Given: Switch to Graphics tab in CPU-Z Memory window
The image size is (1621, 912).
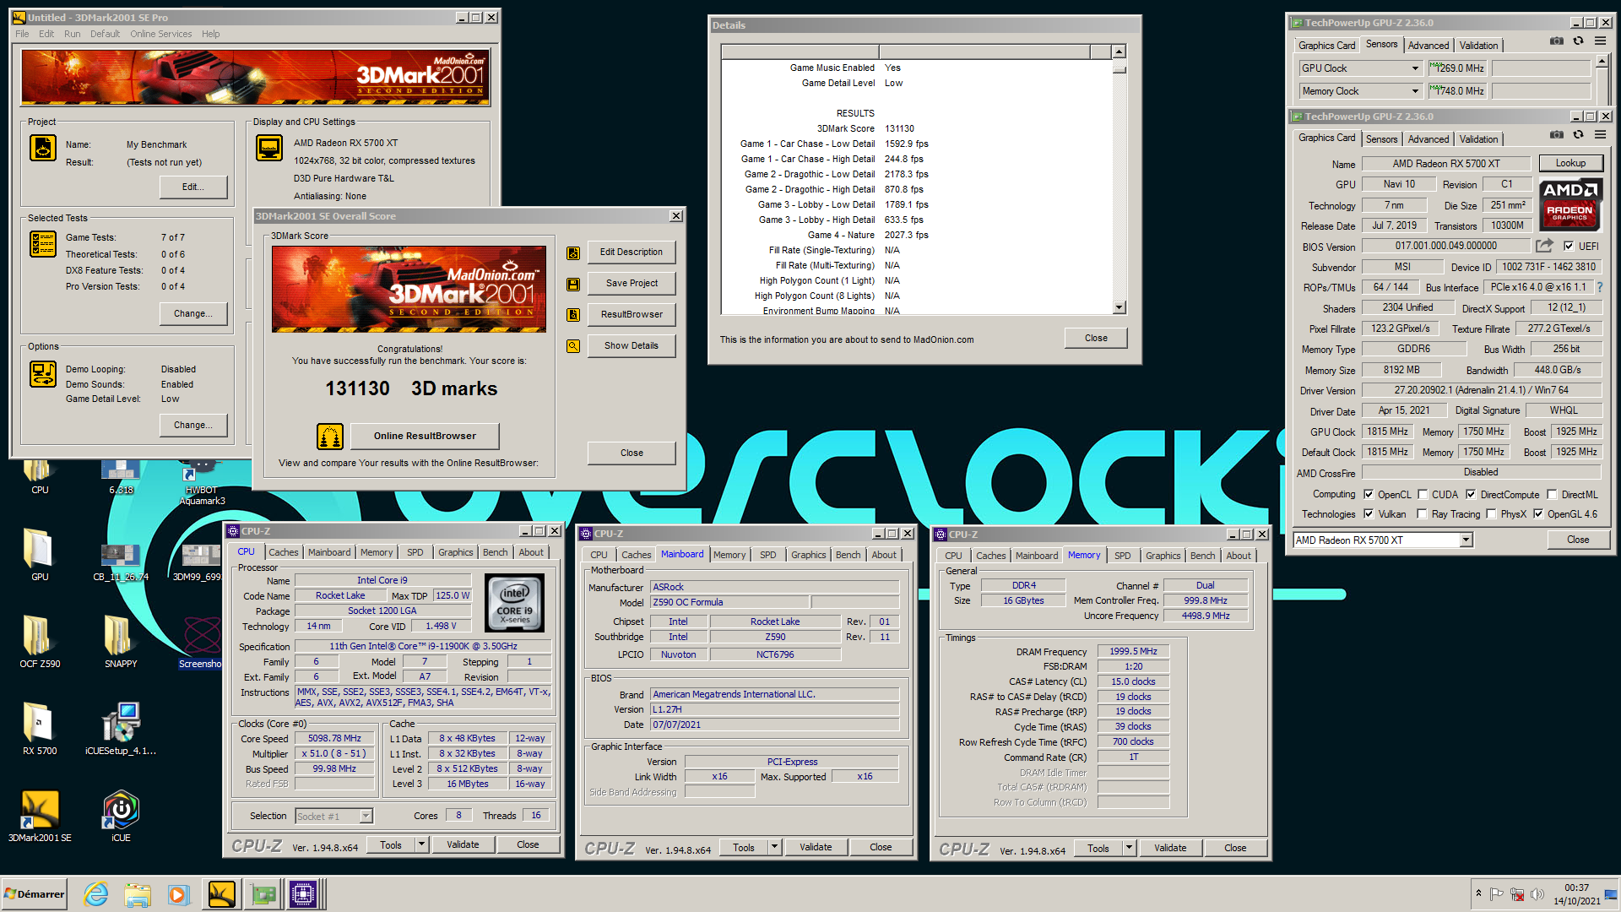Looking at the screenshot, I should coord(1163,556).
